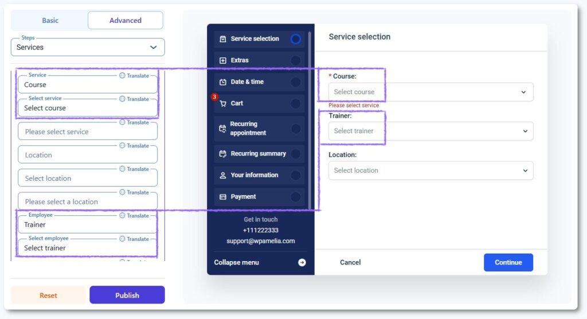Click the Recurring appointment icon
This screenshot has width=587, height=319.
coord(222,129)
